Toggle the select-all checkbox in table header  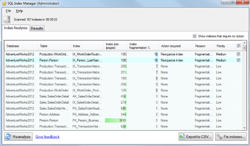pyautogui.click(x=238, y=46)
